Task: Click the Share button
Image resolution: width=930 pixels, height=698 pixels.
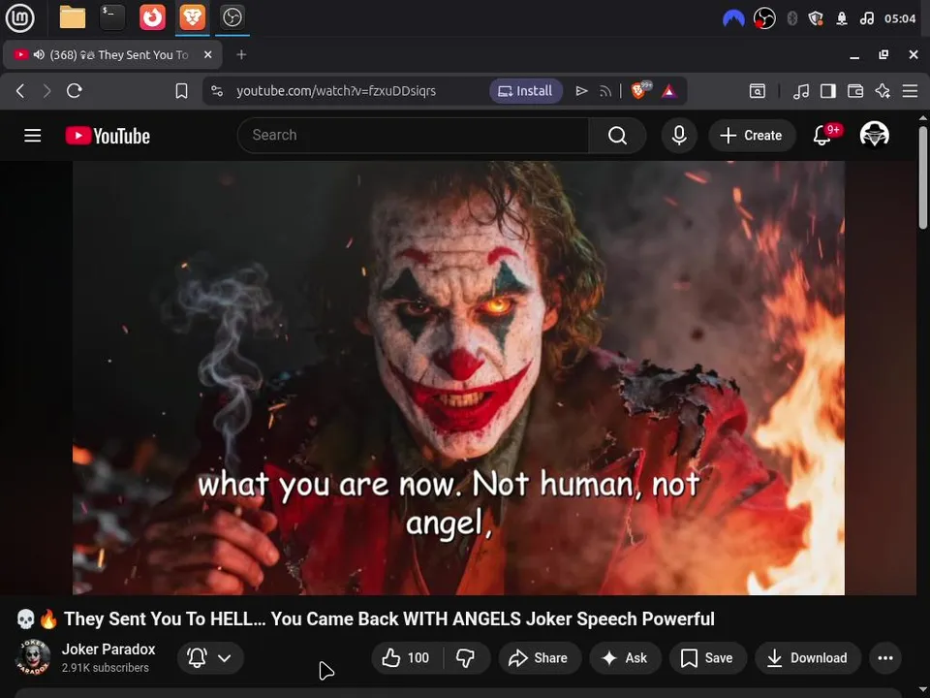Action: click(540, 657)
